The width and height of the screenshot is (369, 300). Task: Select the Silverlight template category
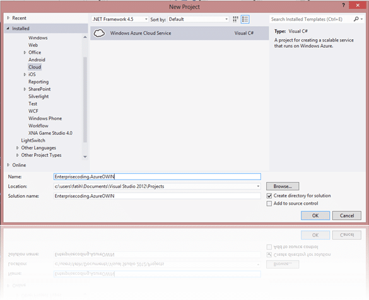coord(38,96)
